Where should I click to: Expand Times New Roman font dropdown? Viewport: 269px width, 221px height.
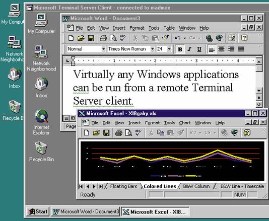click(x=152, y=49)
